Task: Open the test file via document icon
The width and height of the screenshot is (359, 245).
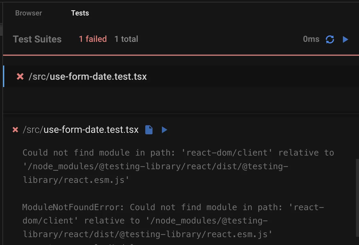Action: click(x=149, y=130)
